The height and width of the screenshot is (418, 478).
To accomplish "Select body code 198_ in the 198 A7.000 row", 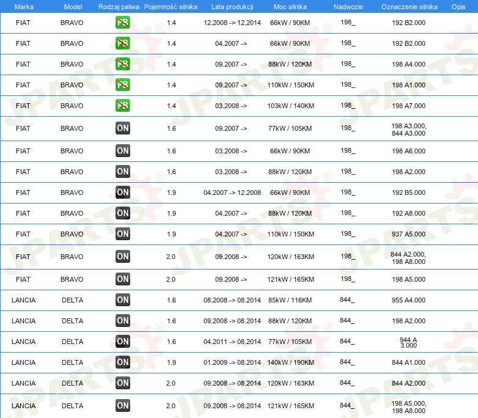I will coord(348,105).
